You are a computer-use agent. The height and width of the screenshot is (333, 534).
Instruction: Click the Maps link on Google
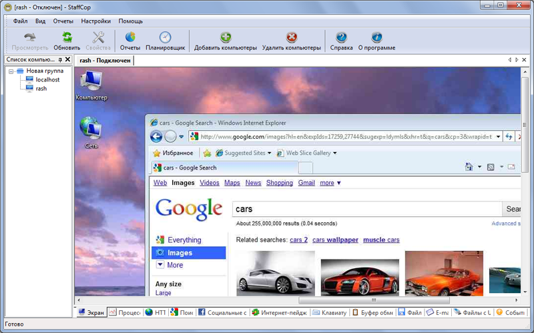tap(232, 183)
